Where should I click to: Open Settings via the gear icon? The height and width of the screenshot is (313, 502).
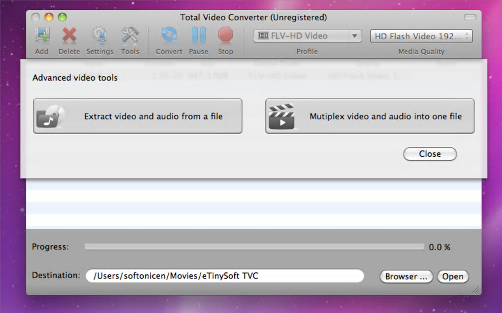tap(99, 35)
